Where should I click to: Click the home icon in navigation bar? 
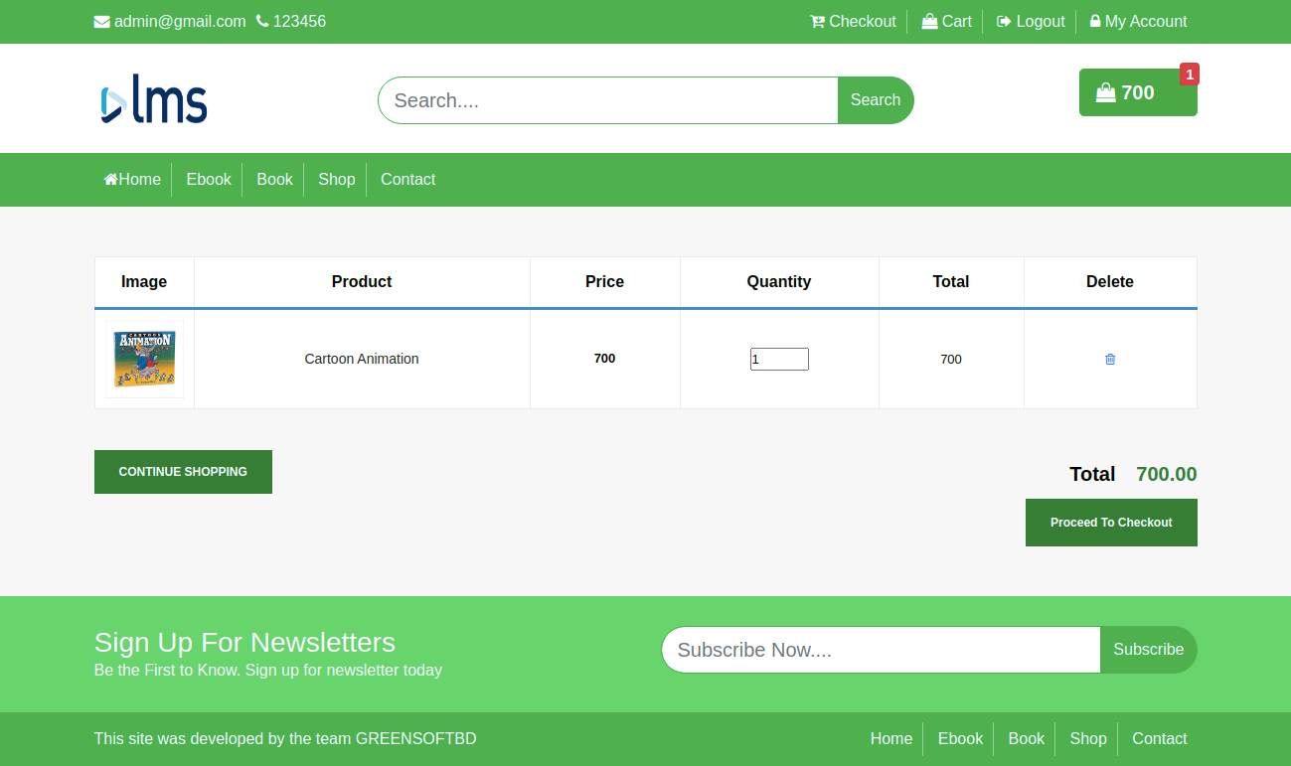[110, 179]
